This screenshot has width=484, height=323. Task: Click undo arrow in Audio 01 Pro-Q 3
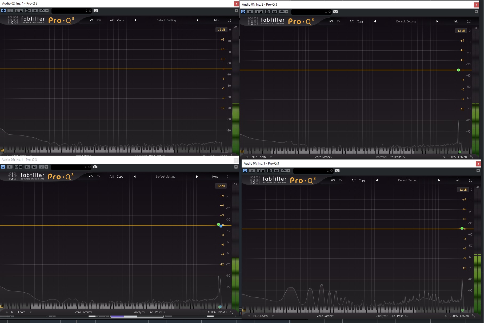[x=331, y=21]
